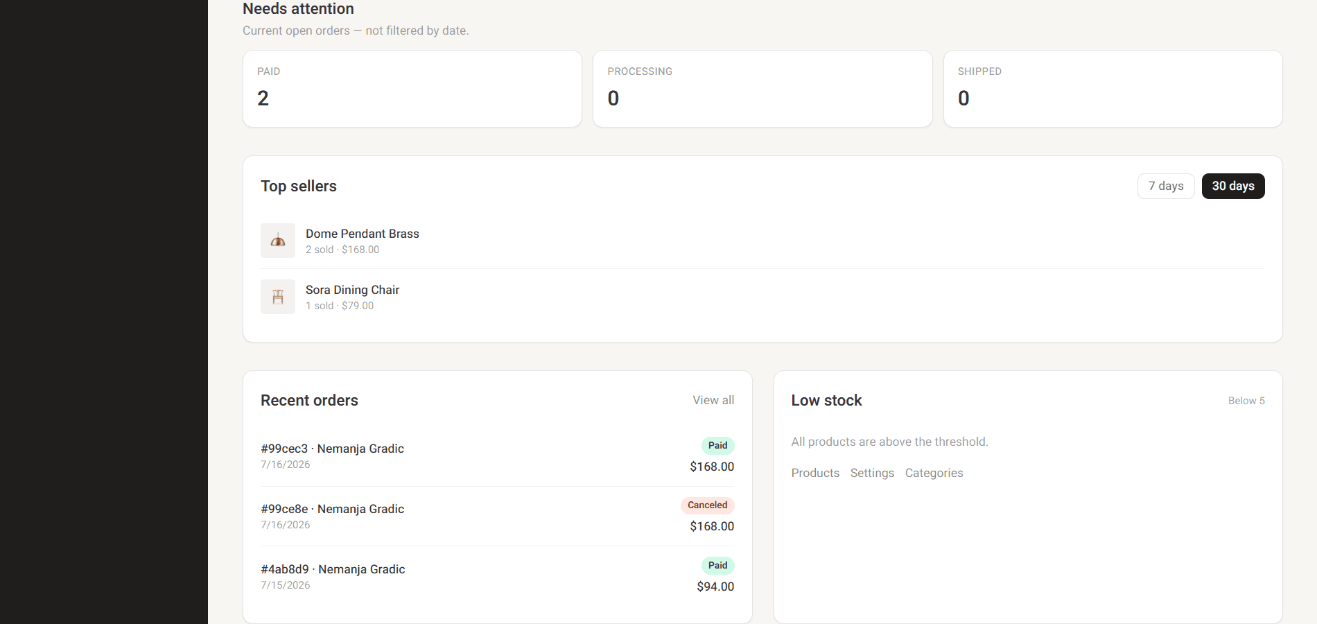
Task: Click the 7/15/2026 order date
Action: [286, 585]
